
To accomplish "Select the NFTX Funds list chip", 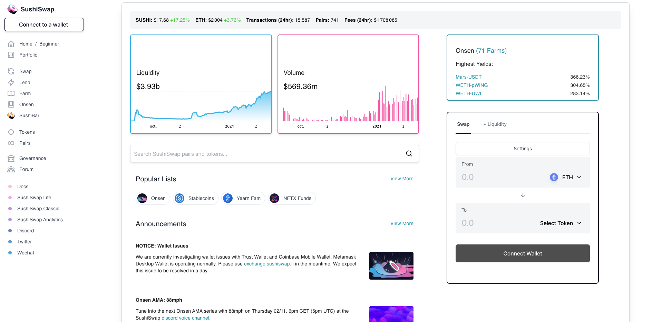I will pyautogui.click(x=292, y=198).
